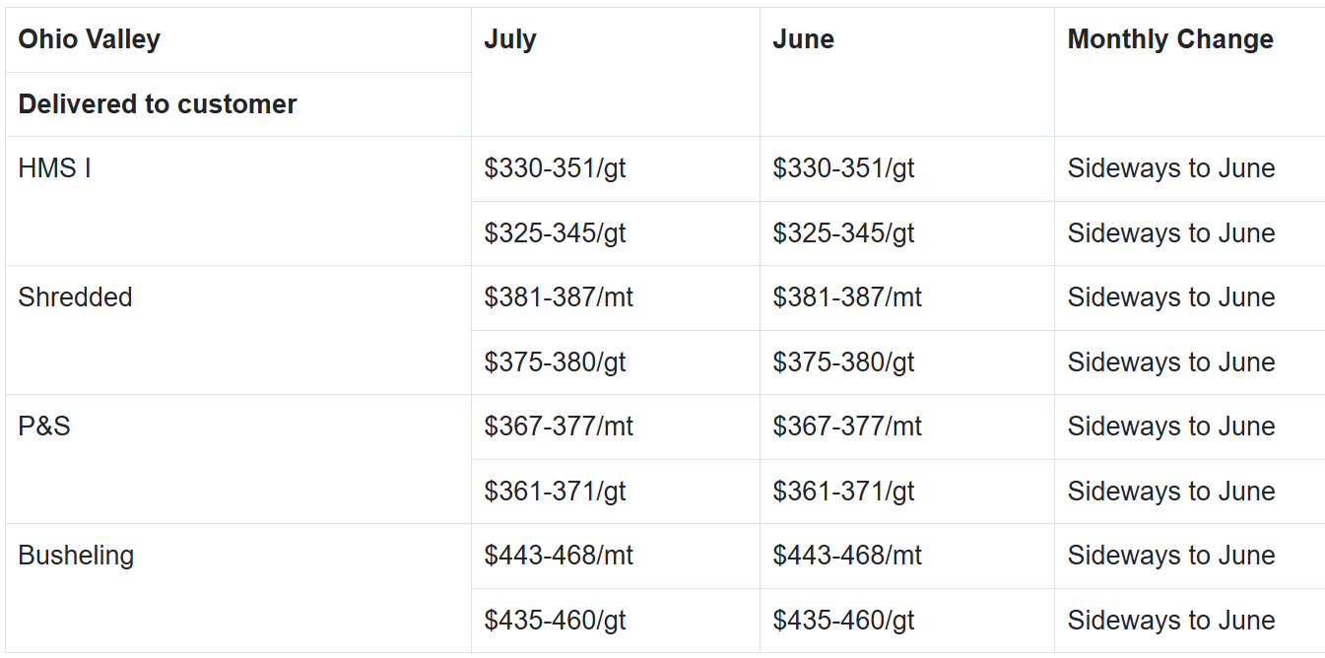1325x658 pixels.
Task: Click the Ohio Valley header cell
Action: click(x=90, y=39)
